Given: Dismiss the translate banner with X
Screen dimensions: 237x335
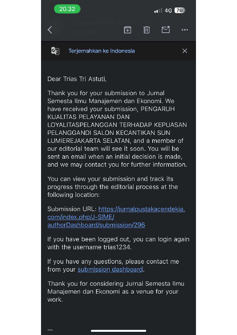Looking at the screenshot, I should [x=184, y=51].
